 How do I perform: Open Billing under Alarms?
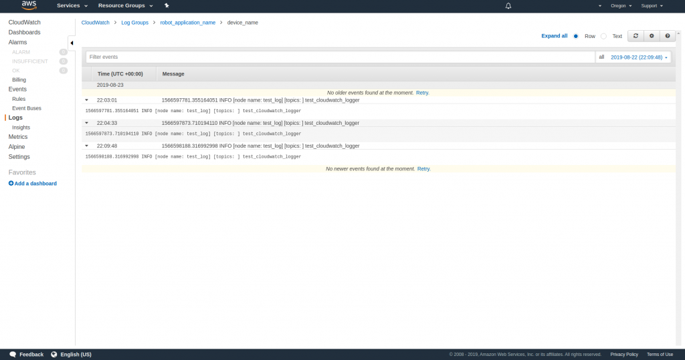(x=19, y=80)
